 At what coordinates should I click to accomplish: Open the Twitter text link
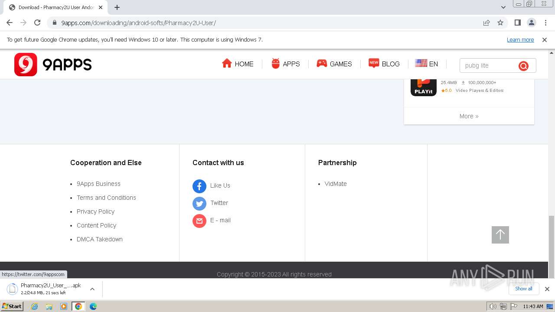219,203
